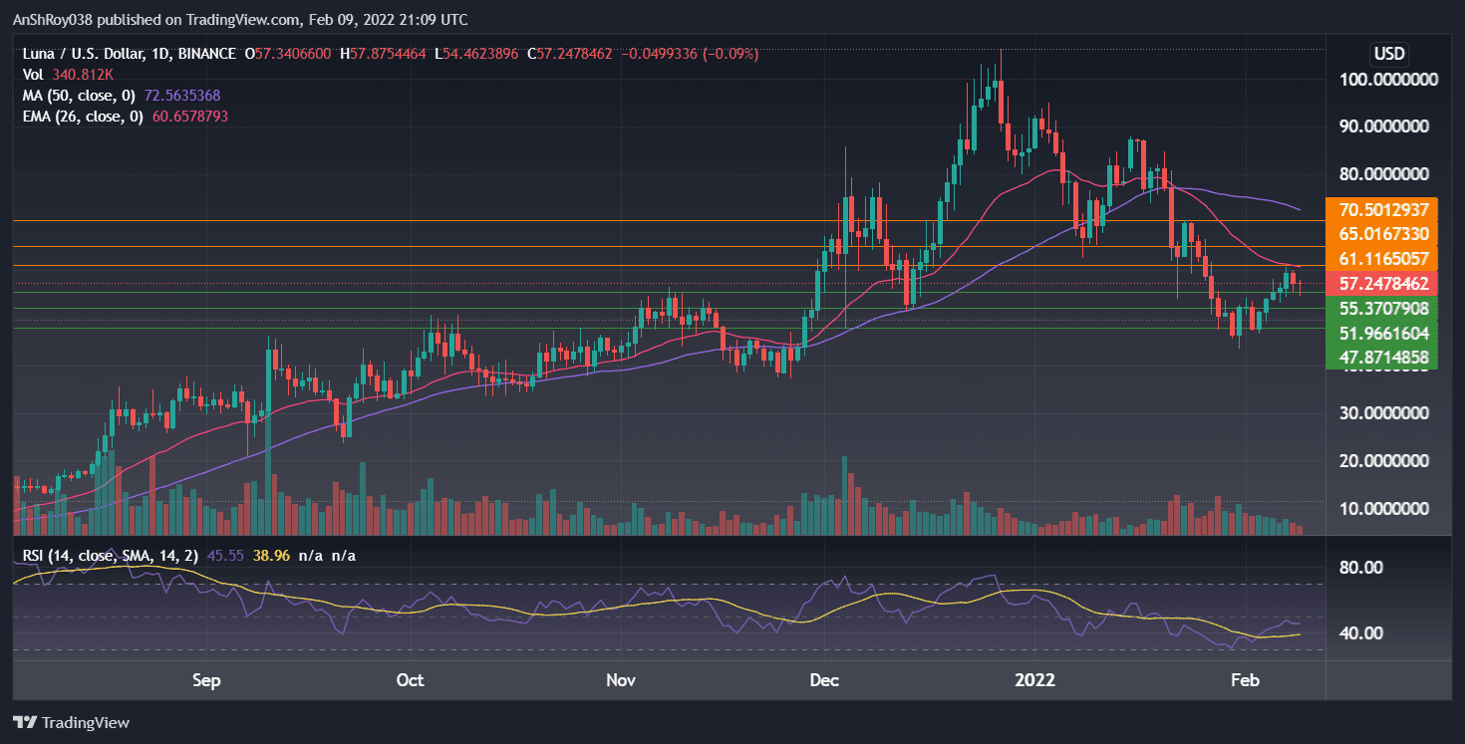
Task: Select the 2022 label on the time axis
Action: (x=1035, y=680)
